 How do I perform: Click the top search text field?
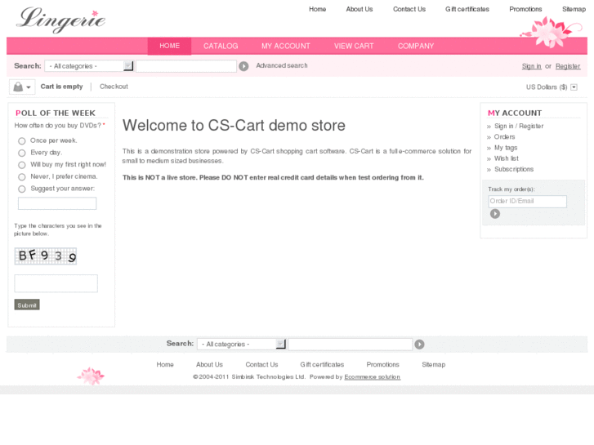[186, 66]
